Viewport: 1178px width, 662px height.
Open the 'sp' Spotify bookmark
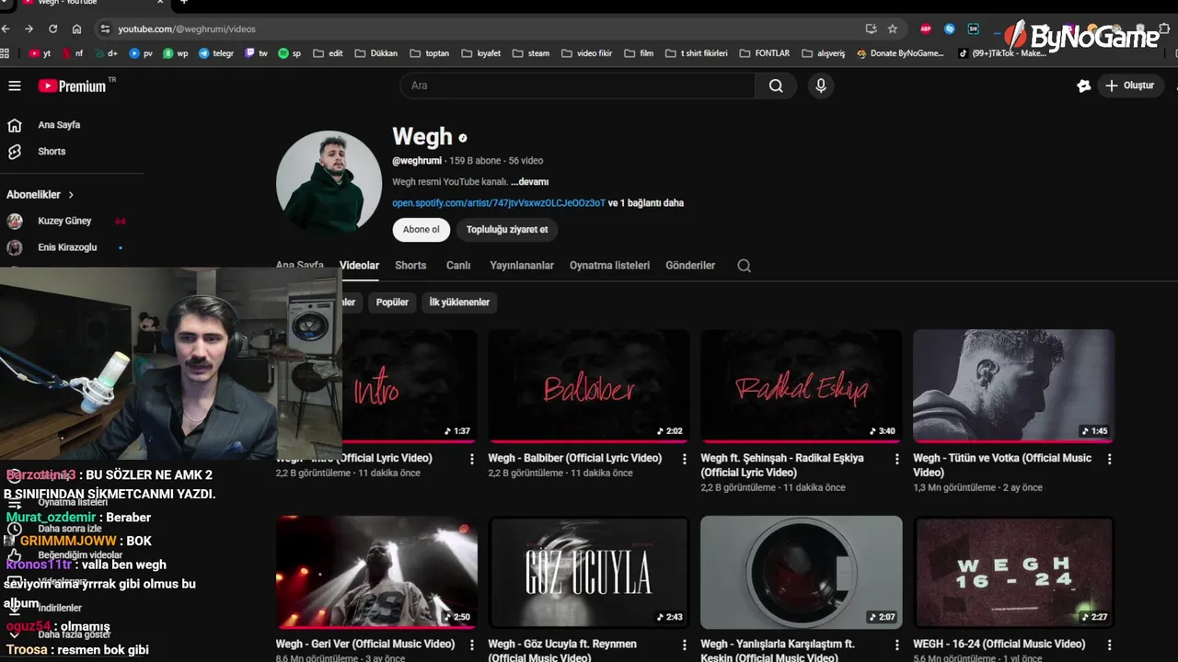click(x=290, y=53)
